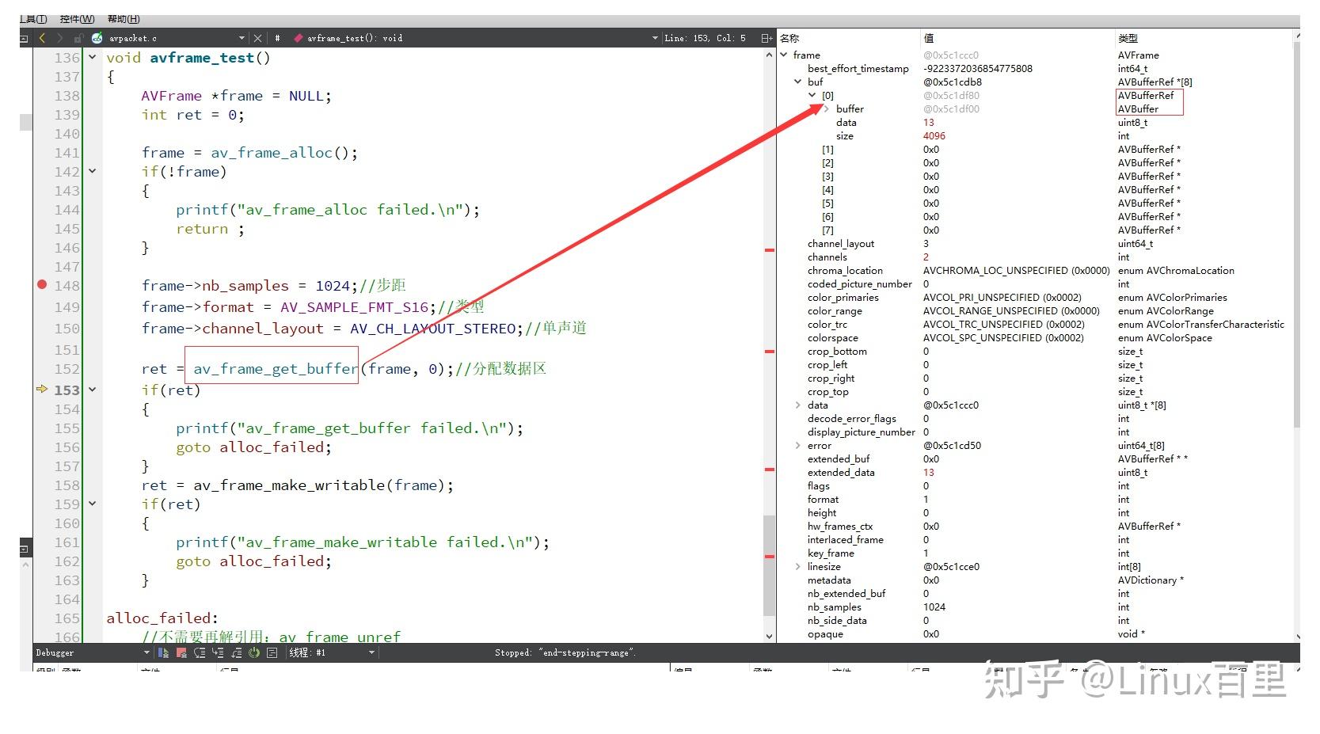
Task: Click the Line: 153, Col: 5 indicator
Action: coord(705,38)
